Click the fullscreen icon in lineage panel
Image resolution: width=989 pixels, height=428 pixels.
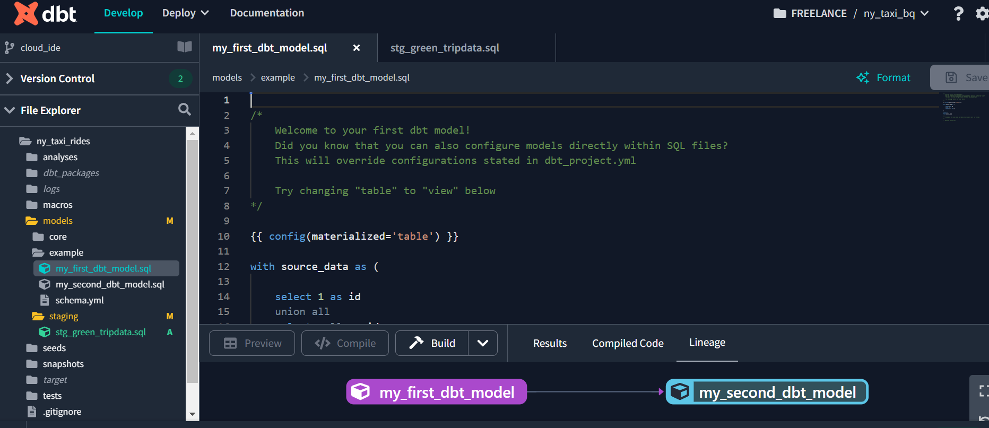984,391
